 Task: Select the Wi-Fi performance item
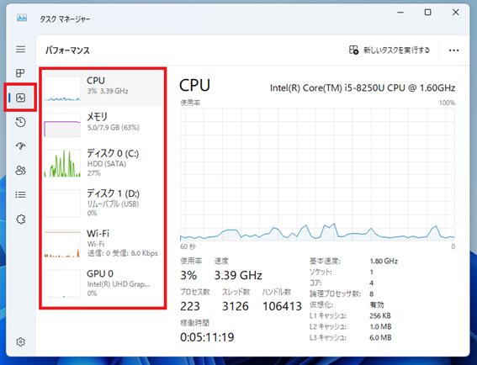point(103,243)
